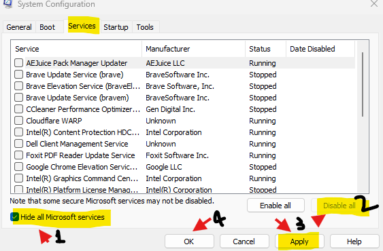
Task: Click the Disable all button
Action: (x=339, y=206)
